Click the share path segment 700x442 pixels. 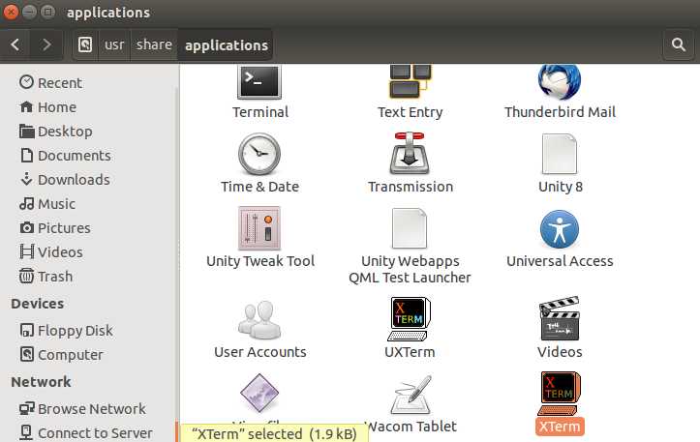[154, 44]
